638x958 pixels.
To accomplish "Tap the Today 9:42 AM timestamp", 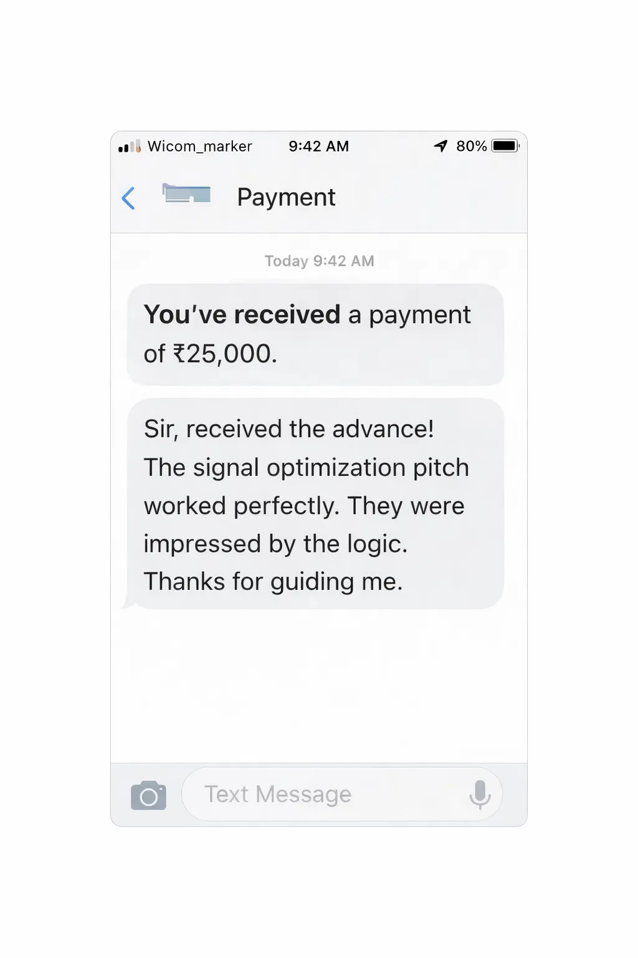I will tap(319, 261).
